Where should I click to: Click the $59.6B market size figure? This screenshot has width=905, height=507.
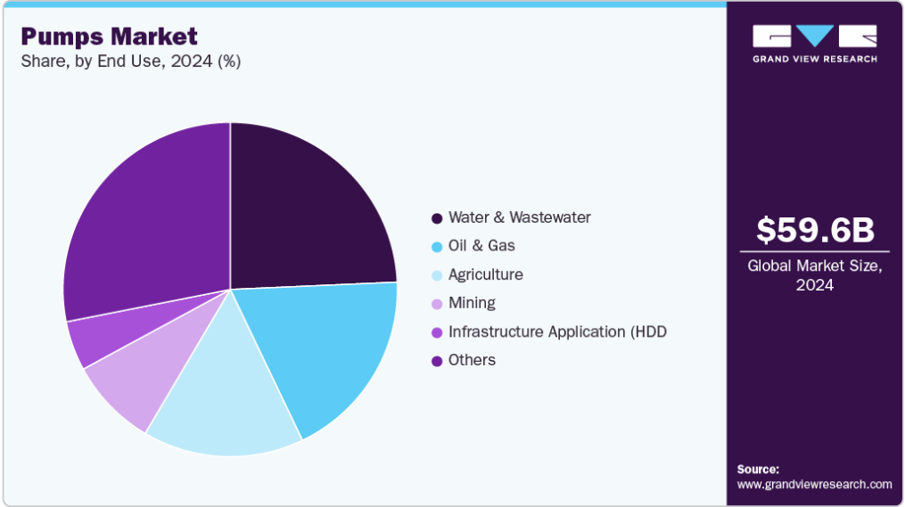tap(814, 230)
